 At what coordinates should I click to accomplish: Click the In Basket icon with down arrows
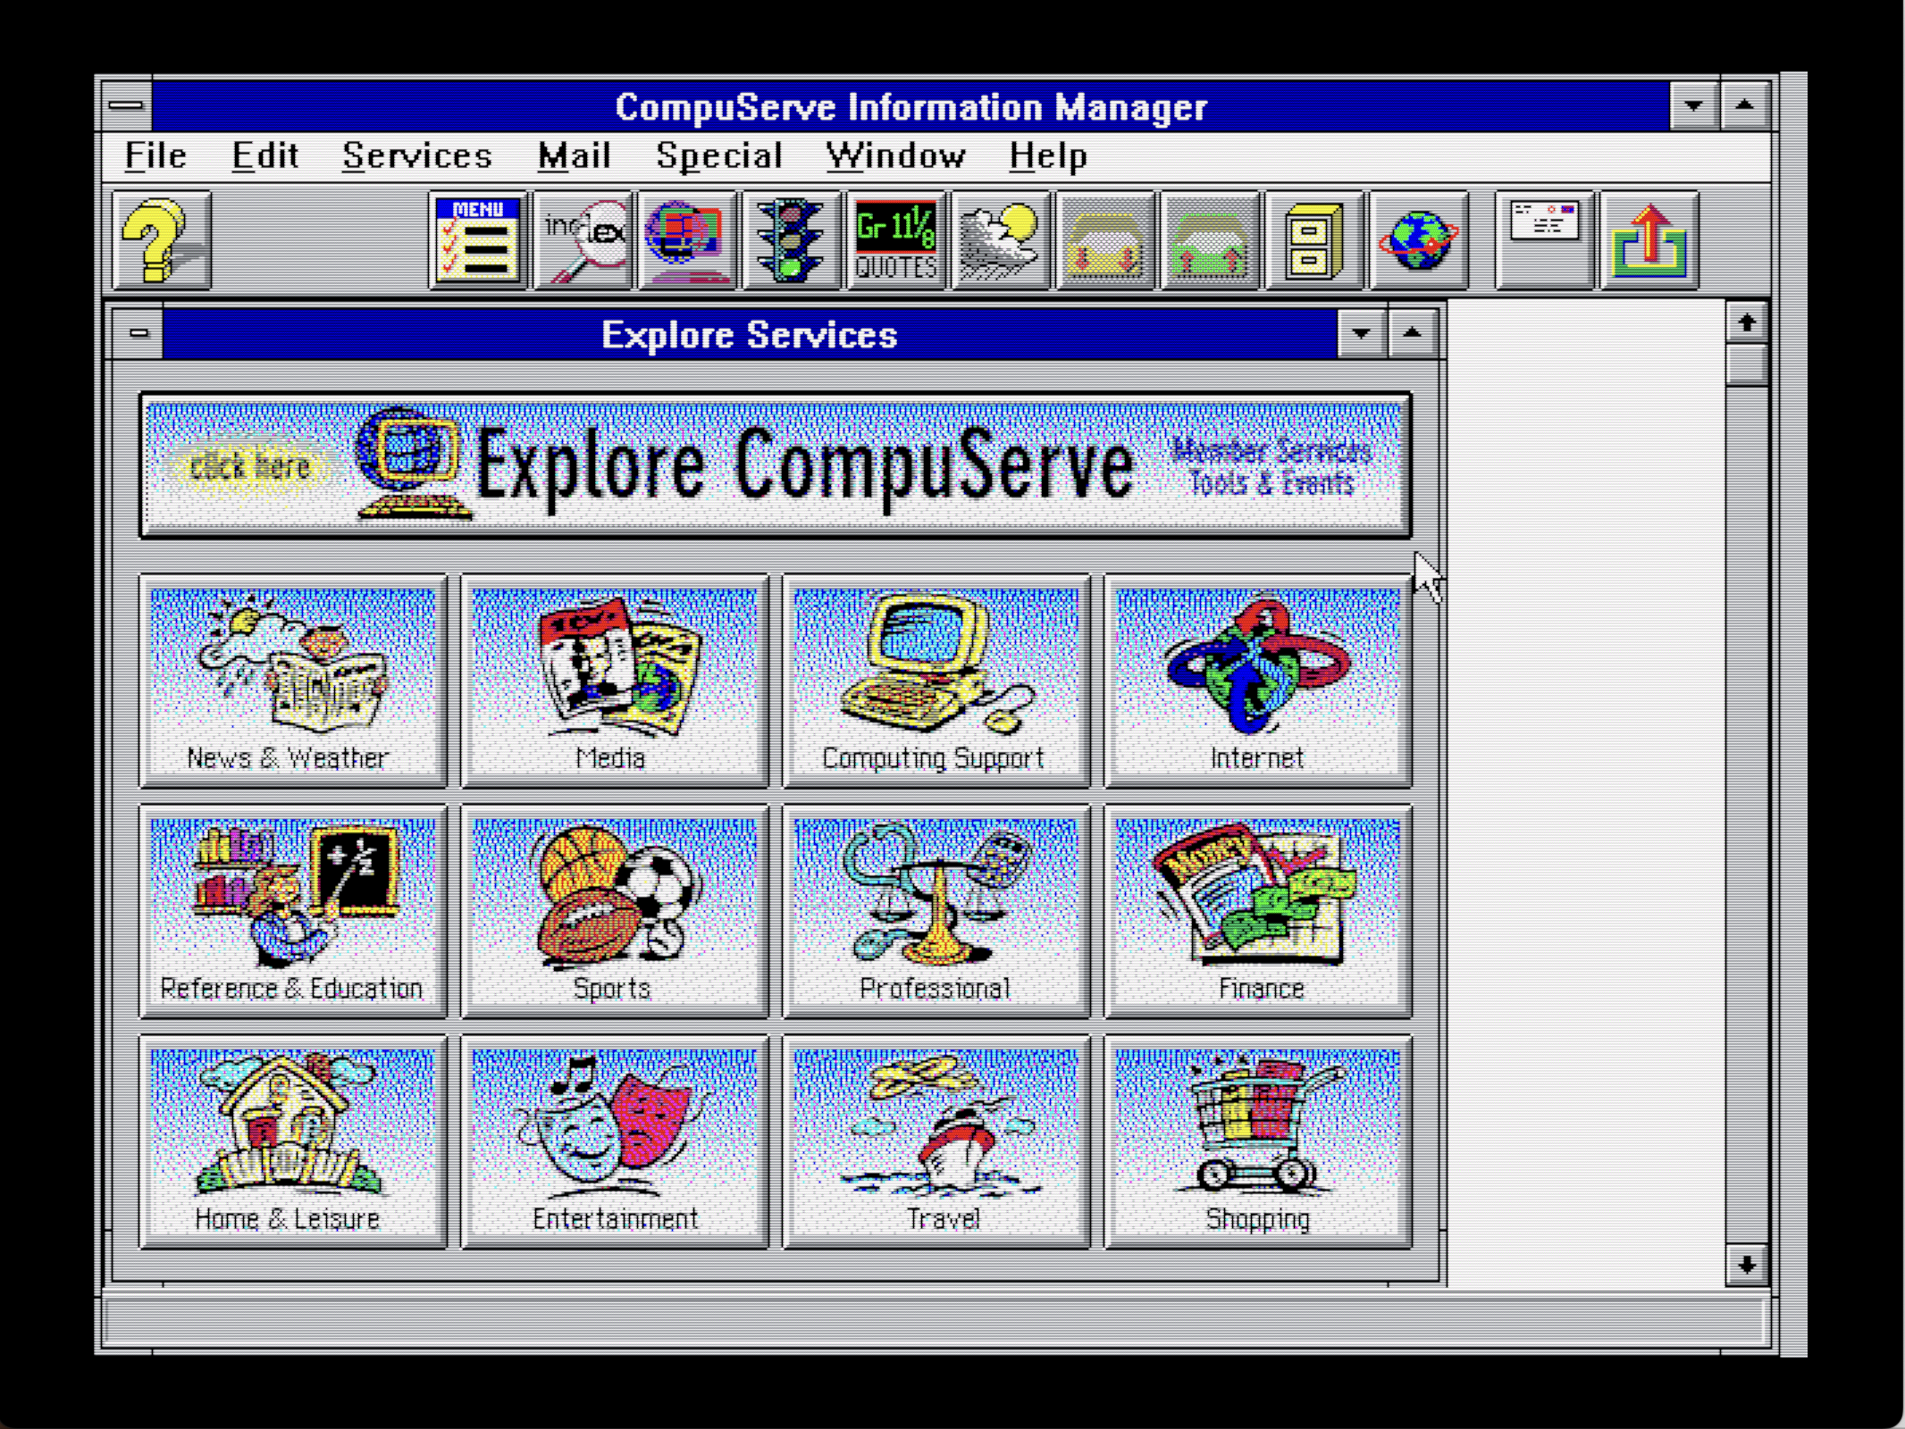tap(1105, 239)
